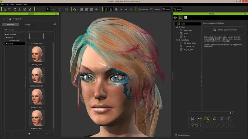
Task: Uncheck the CC_Base_Eye checkbox
Action: [181, 46]
